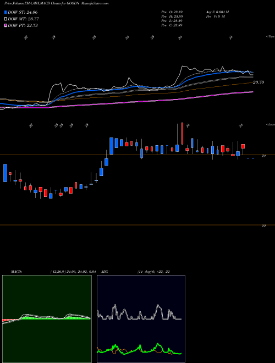Image resolution: width=275 pixels, height=363 pixels.
Task: Click the 'MACD:' panel heading
Action: (x=16, y=272)
